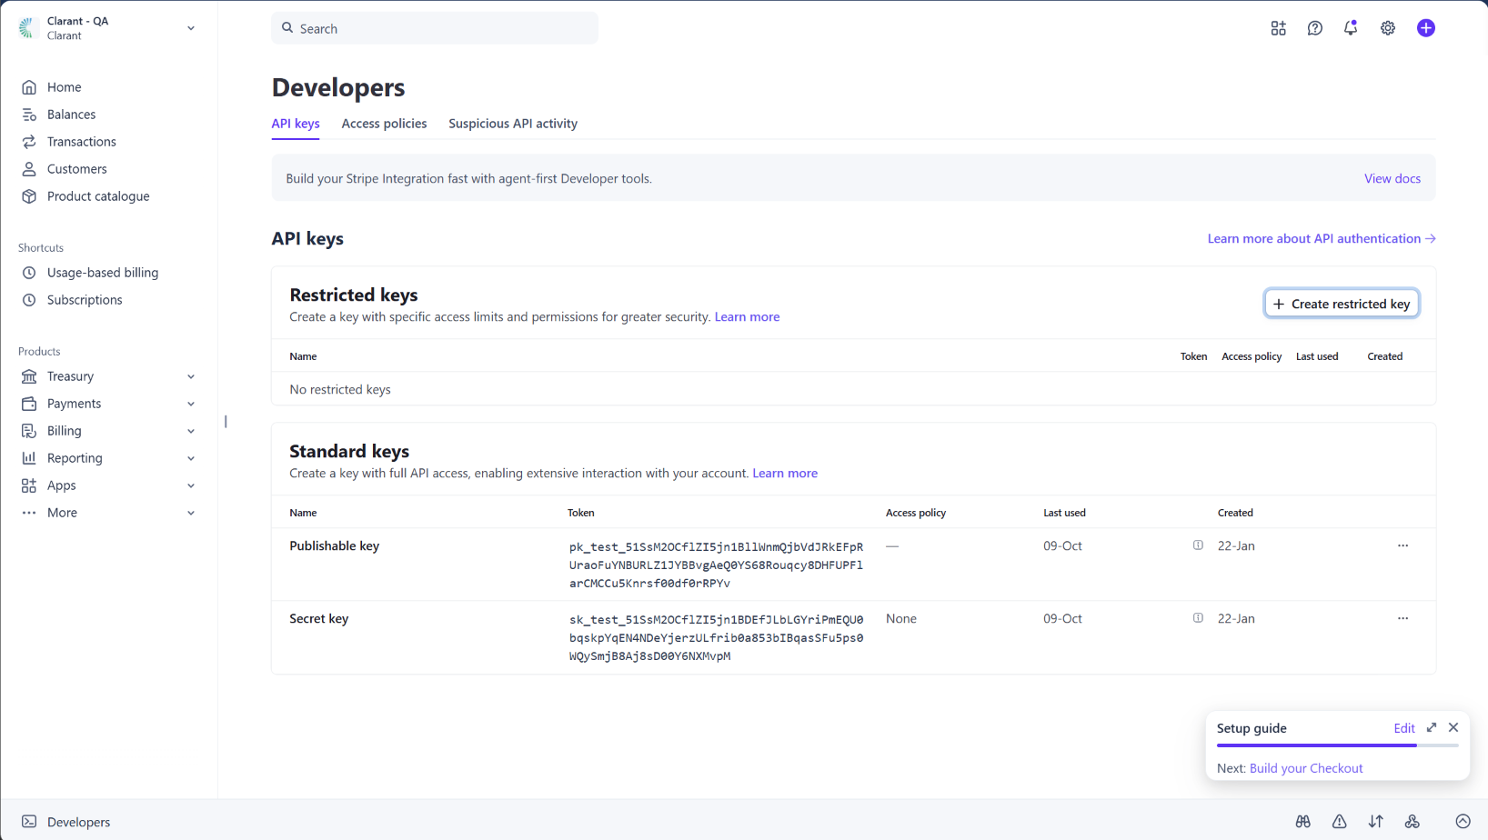Viewport: 1488px width, 840px height.
Task: Click the Search input field
Action: [435, 28]
